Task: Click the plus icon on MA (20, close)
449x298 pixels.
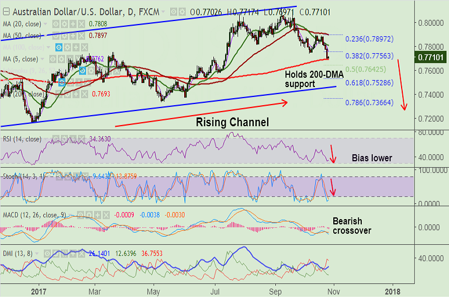Action: [x=73, y=24]
